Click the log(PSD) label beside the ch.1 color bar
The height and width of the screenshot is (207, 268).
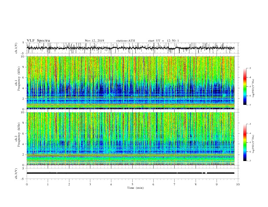click(x=253, y=88)
